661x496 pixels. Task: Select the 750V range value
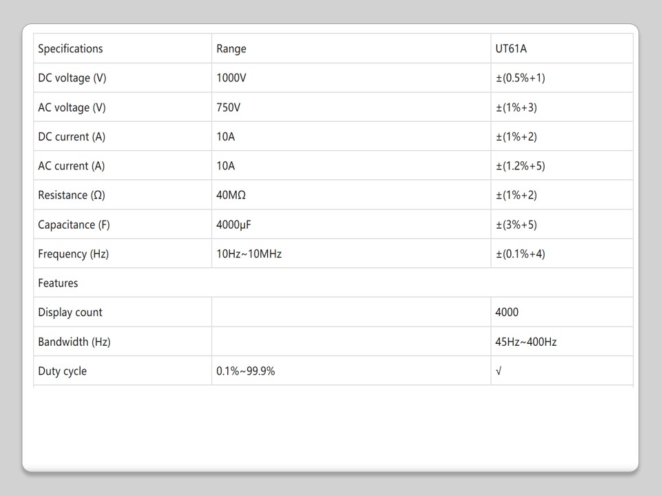point(229,107)
